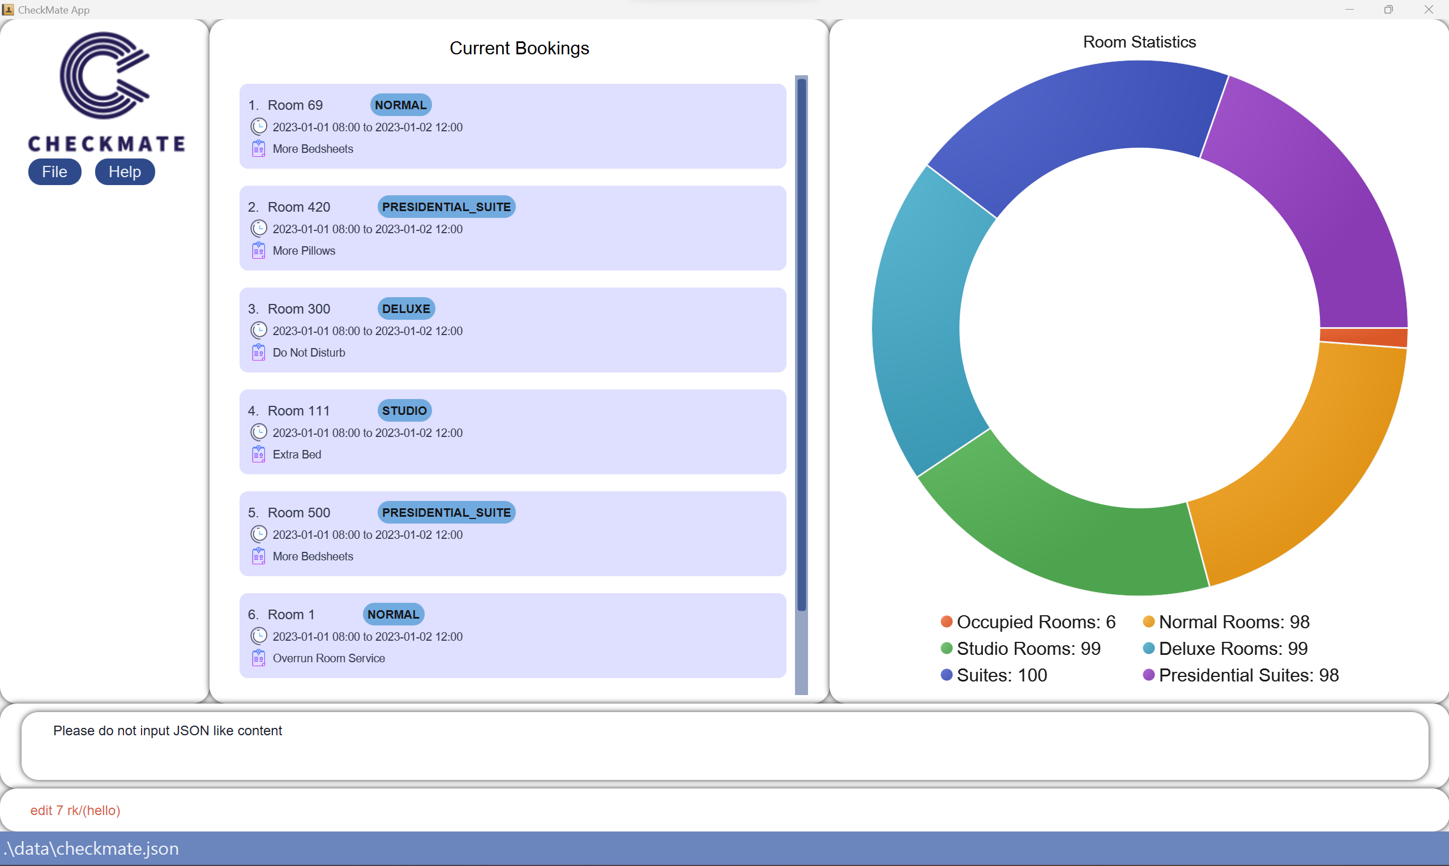Click the bookings list vertical scrollbar
This screenshot has height=866, width=1449.
[802, 344]
